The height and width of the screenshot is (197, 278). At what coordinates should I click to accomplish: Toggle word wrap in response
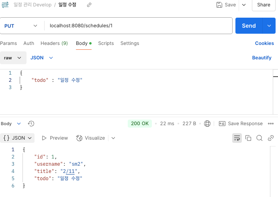[x=237, y=138]
